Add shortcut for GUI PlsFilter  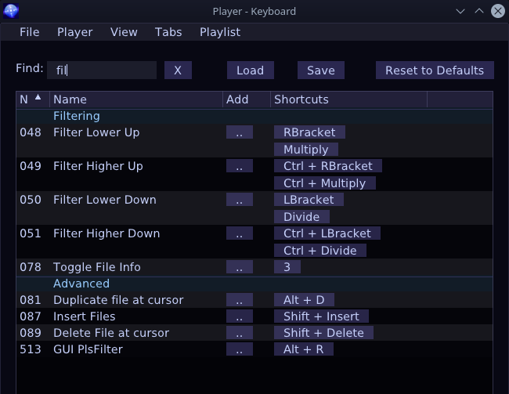[240, 349]
